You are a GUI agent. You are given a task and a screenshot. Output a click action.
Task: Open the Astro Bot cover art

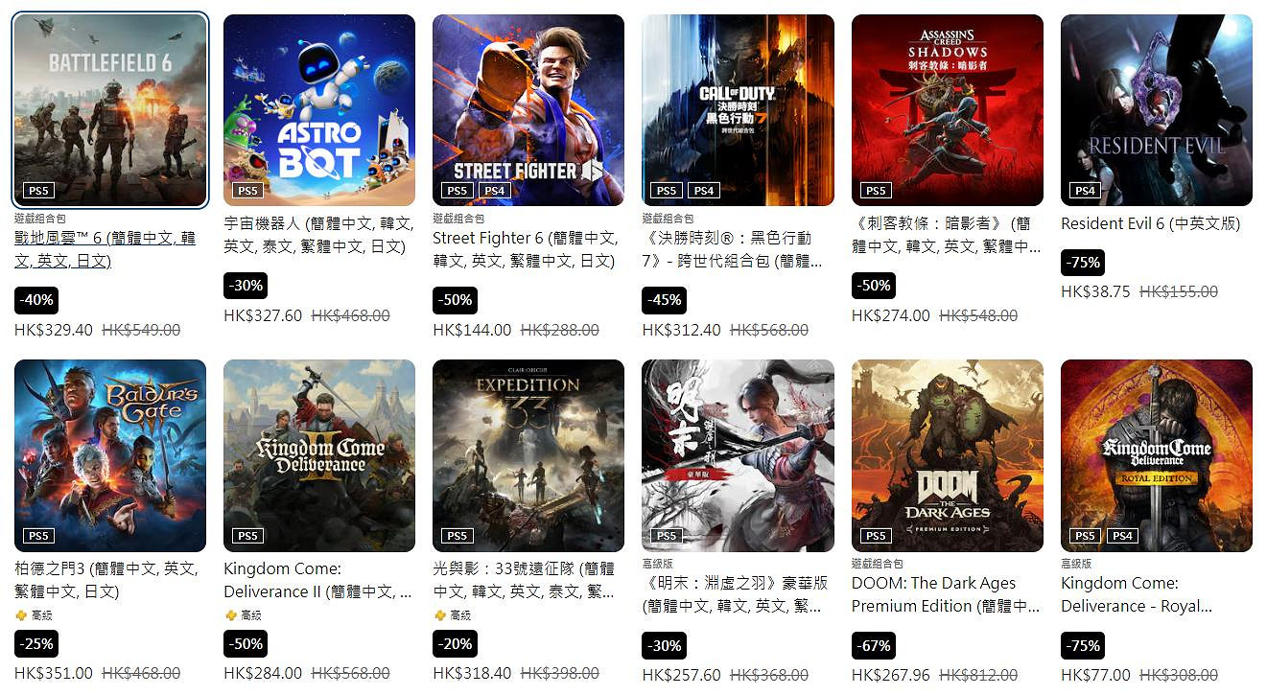[319, 110]
